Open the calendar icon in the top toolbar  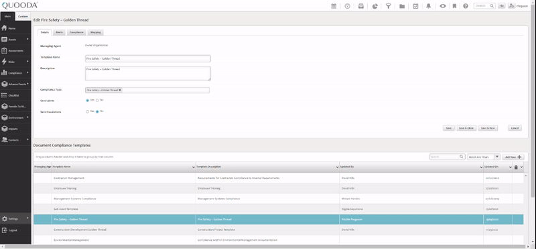[x=334, y=6]
